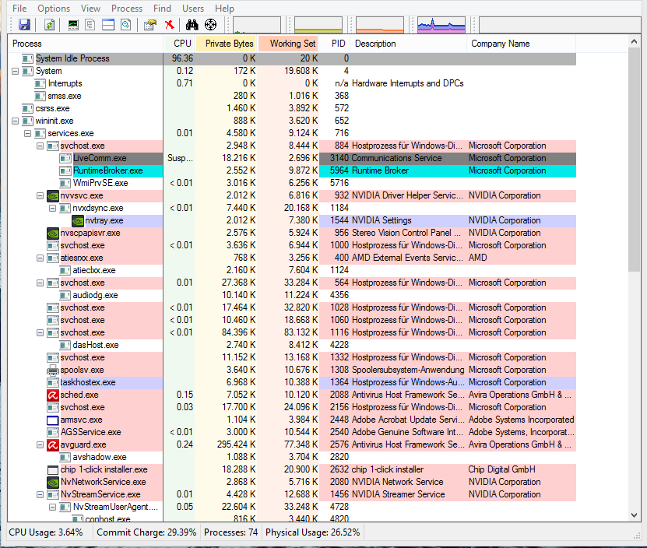Sort by the Process column header
Viewport: 647px width, 548px height.
(86, 44)
